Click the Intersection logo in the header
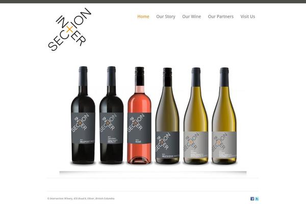 tap(70, 29)
